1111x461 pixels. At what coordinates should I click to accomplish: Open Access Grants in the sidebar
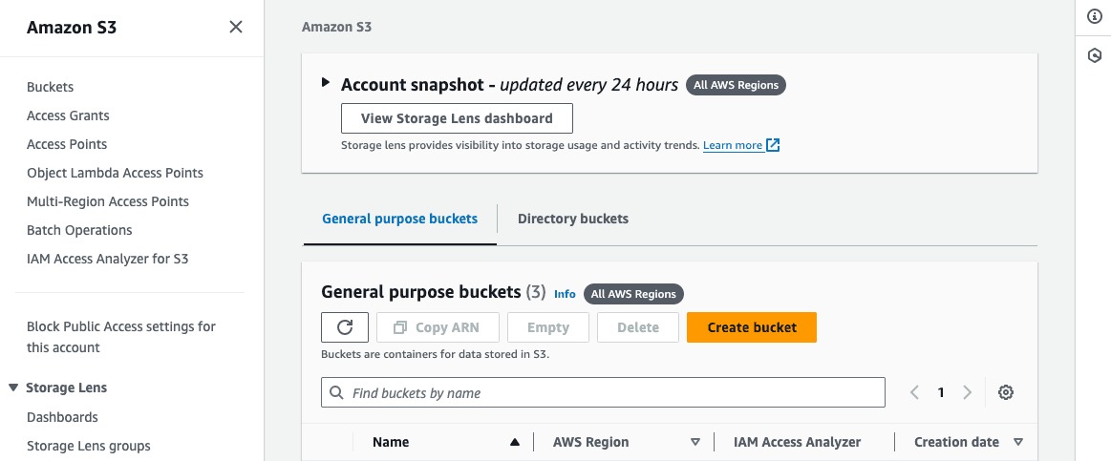68,115
